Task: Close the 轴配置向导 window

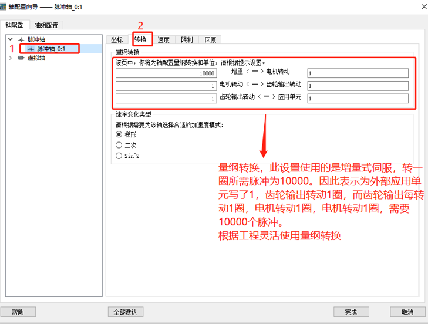Action: tap(424, 6)
